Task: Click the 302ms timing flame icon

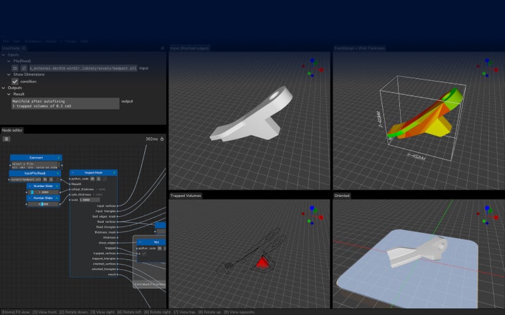Action: (x=162, y=139)
